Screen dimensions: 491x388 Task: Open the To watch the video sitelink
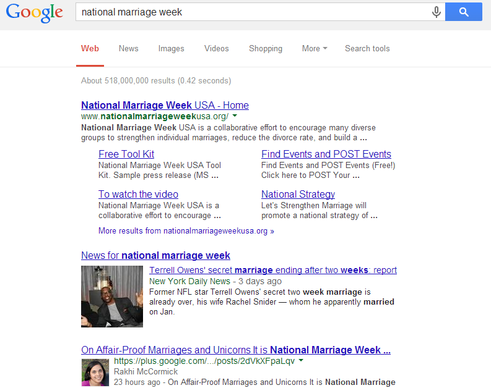tap(138, 195)
